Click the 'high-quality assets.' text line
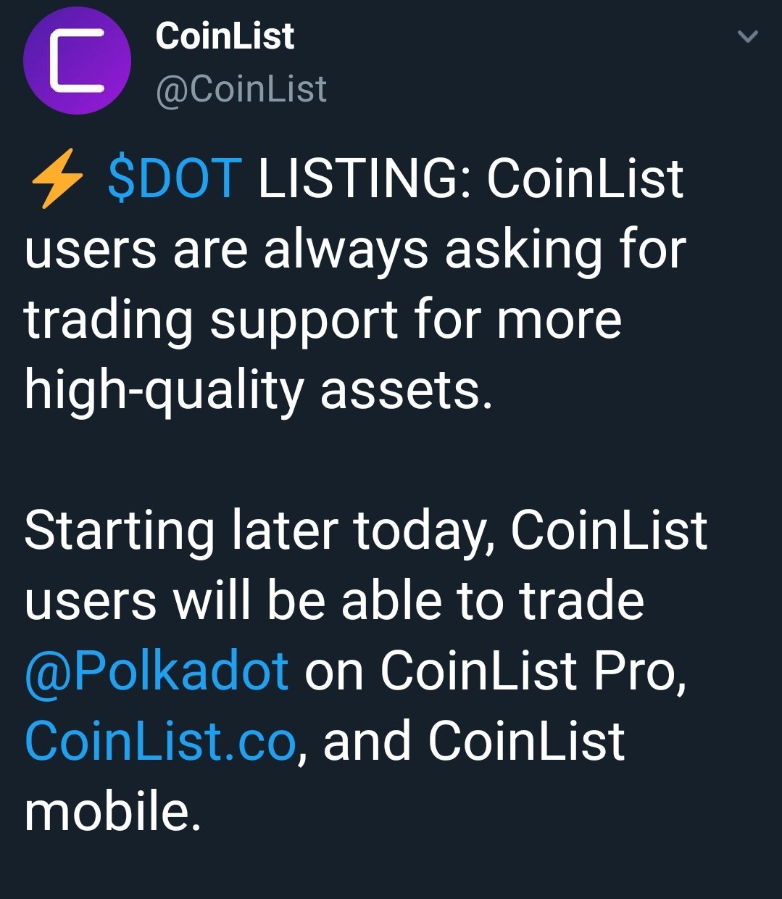This screenshot has height=899, width=782. click(259, 390)
